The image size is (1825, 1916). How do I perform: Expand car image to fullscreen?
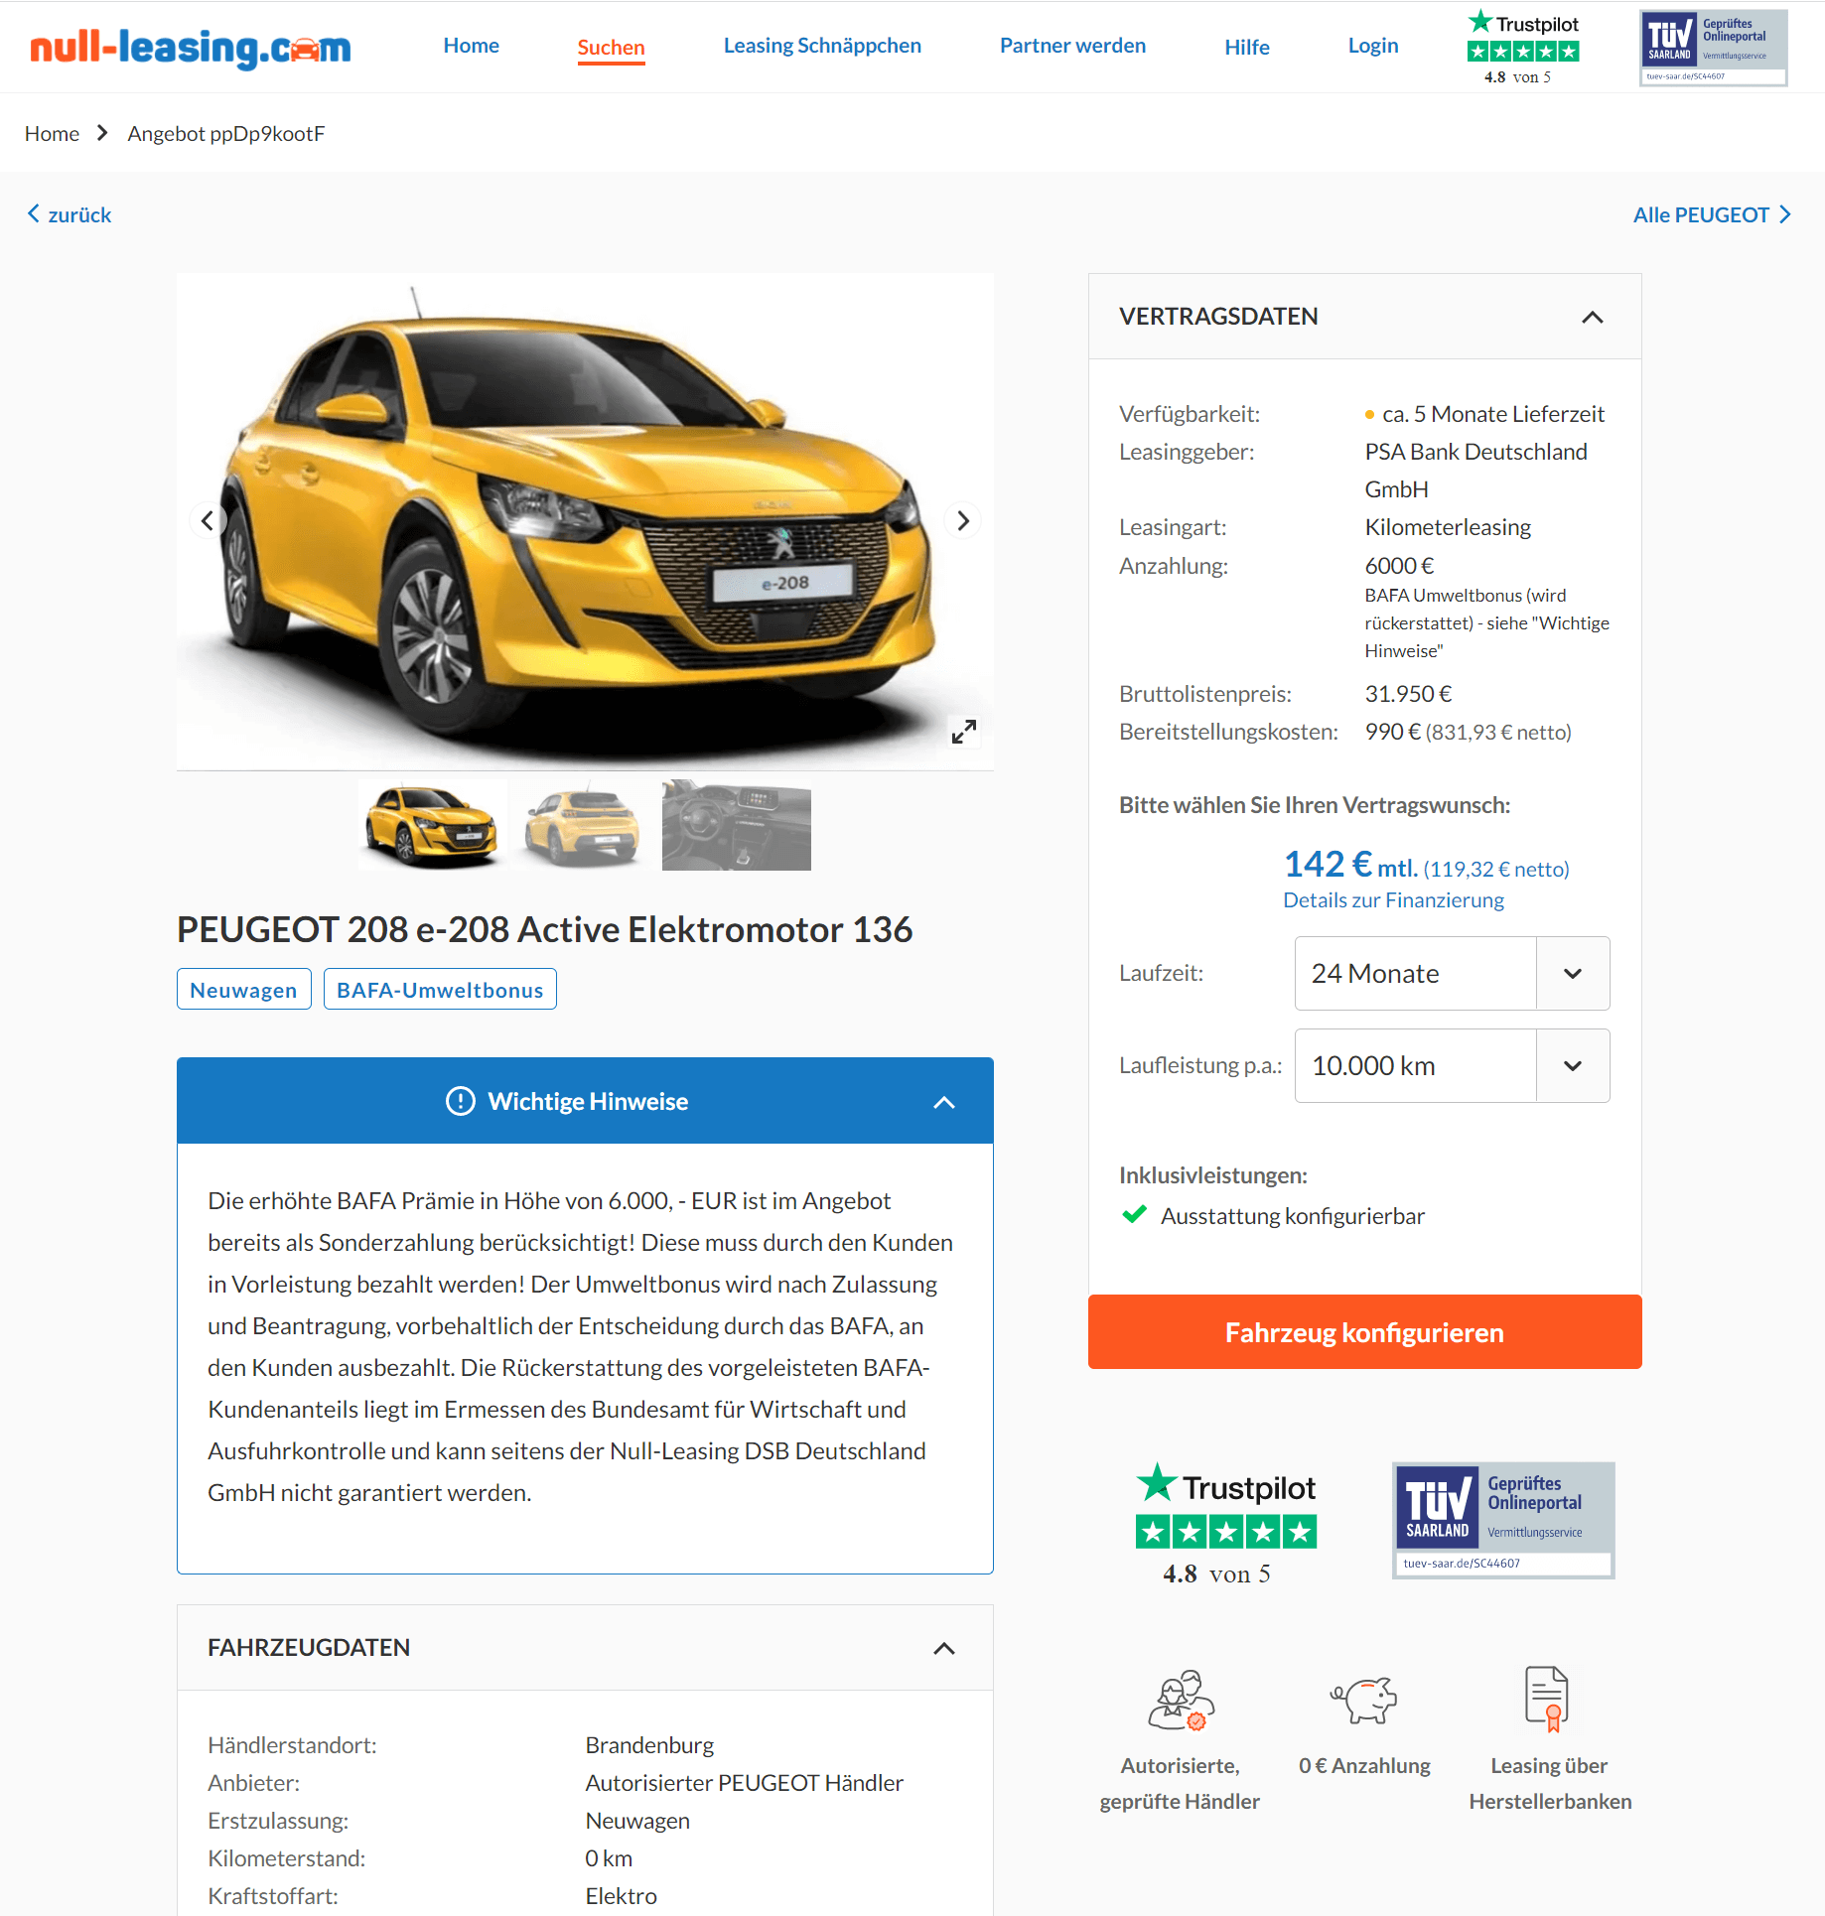963,732
